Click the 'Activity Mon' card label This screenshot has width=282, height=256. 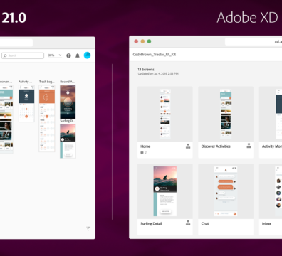(x=272, y=146)
